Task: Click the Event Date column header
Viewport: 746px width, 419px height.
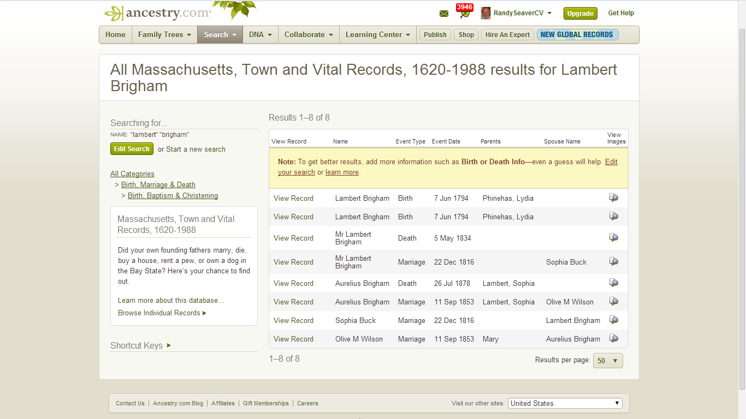Action: coord(446,141)
